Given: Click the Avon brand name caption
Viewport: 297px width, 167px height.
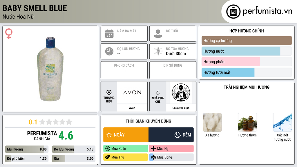Looking at the screenshot, I should pyautogui.click(x=132, y=108).
